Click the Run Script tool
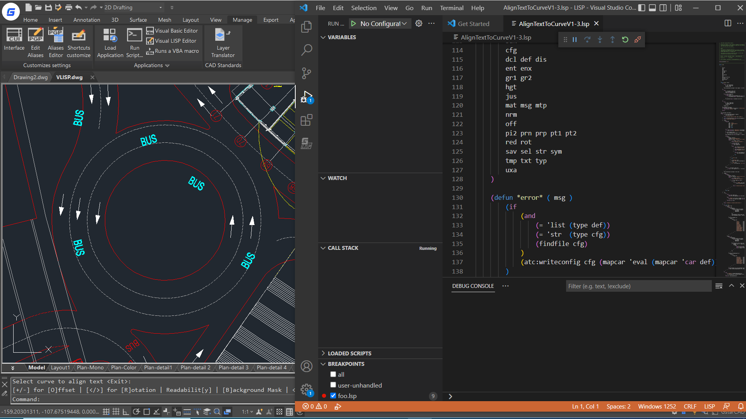The width and height of the screenshot is (746, 419). click(x=134, y=43)
